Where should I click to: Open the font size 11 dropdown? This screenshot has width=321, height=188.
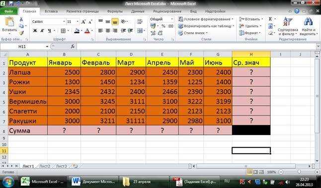(78, 22)
